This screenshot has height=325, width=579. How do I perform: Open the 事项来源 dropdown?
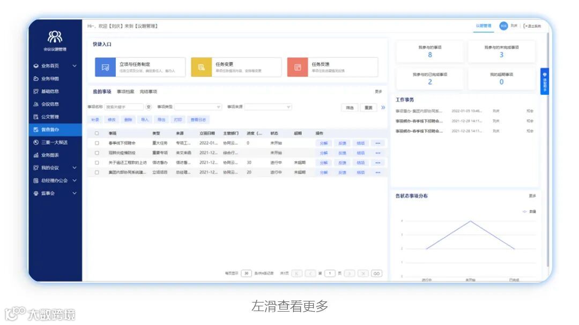[x=268, y=107]
